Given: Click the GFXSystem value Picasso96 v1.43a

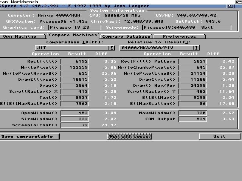Looking at the screenshot, I should click(64, 21).
